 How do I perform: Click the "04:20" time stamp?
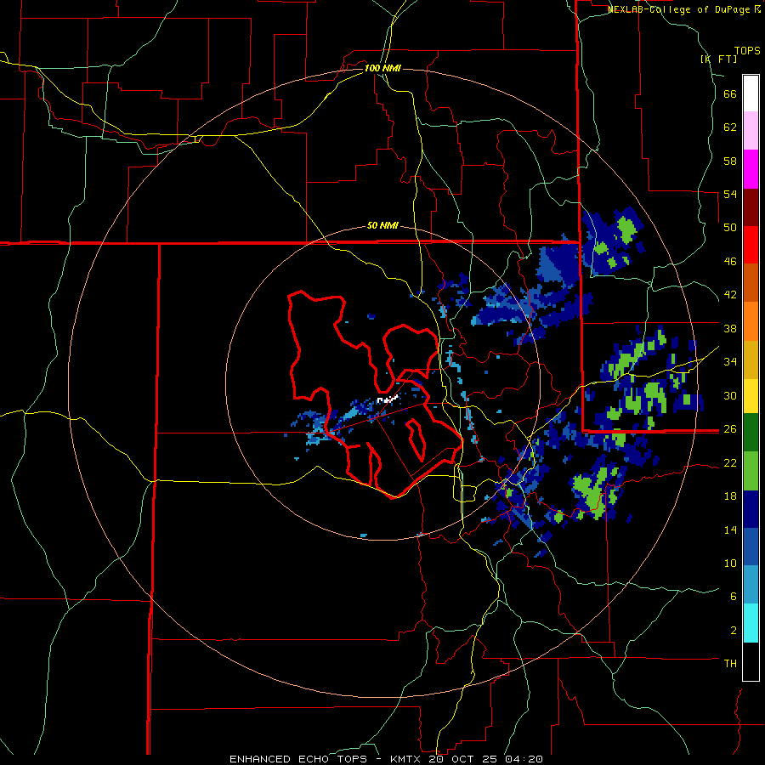point(524,759)
